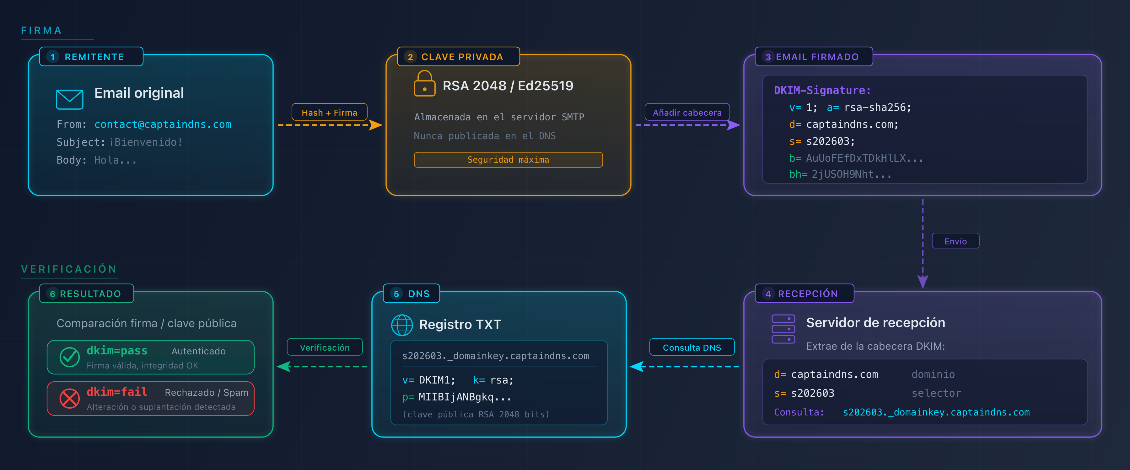Viewport: 1130px width, 470px height.
Task: Toggle the Seguridad máxima badge
Action: (508, 159)
